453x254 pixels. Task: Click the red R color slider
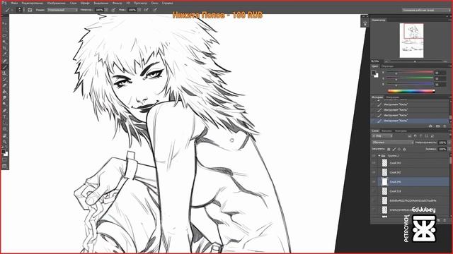[x=410, y=73]
